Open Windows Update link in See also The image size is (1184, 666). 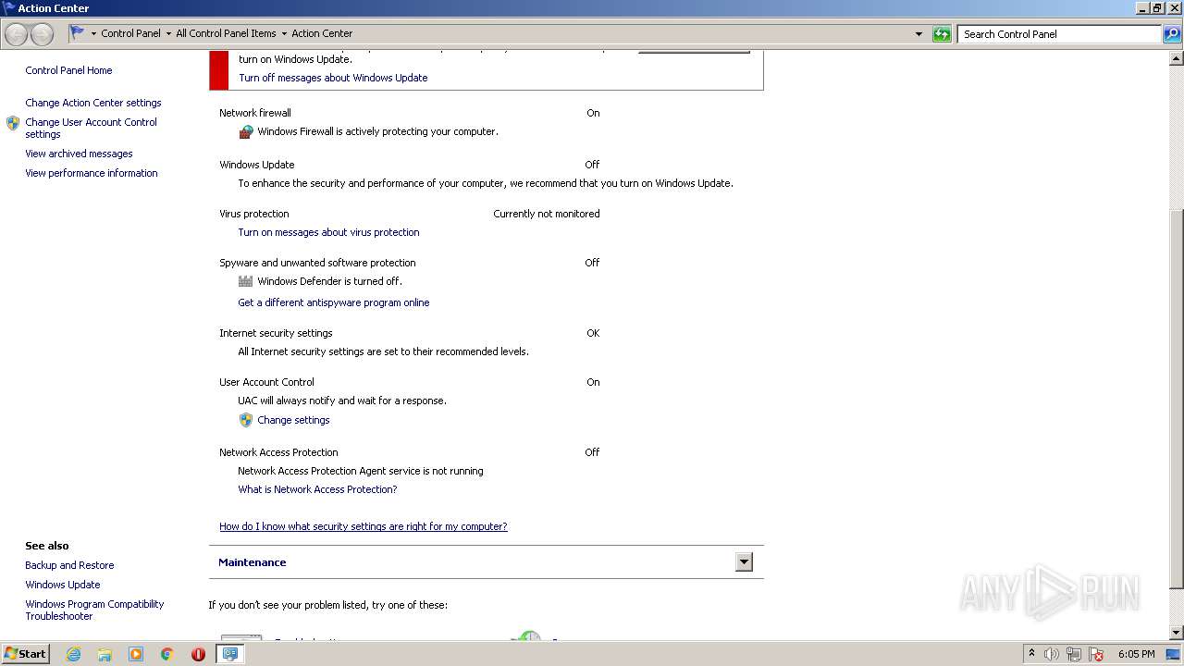pos(63,585)
